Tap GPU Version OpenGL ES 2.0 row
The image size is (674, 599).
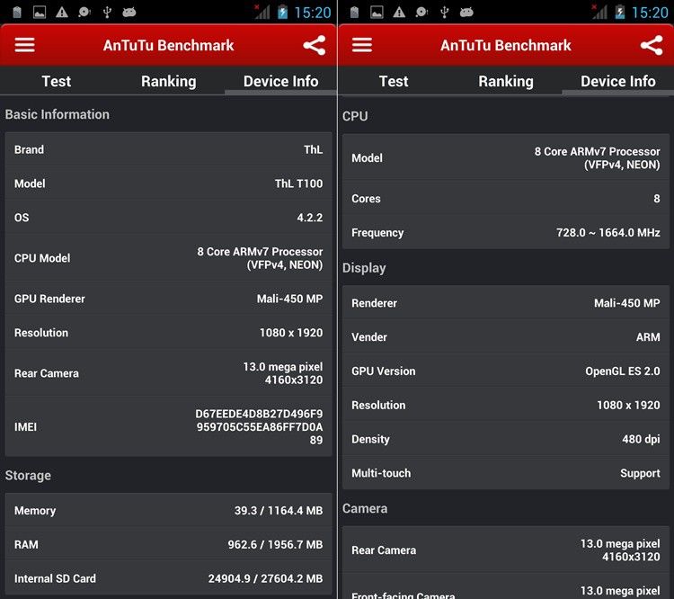pos(506,371)
